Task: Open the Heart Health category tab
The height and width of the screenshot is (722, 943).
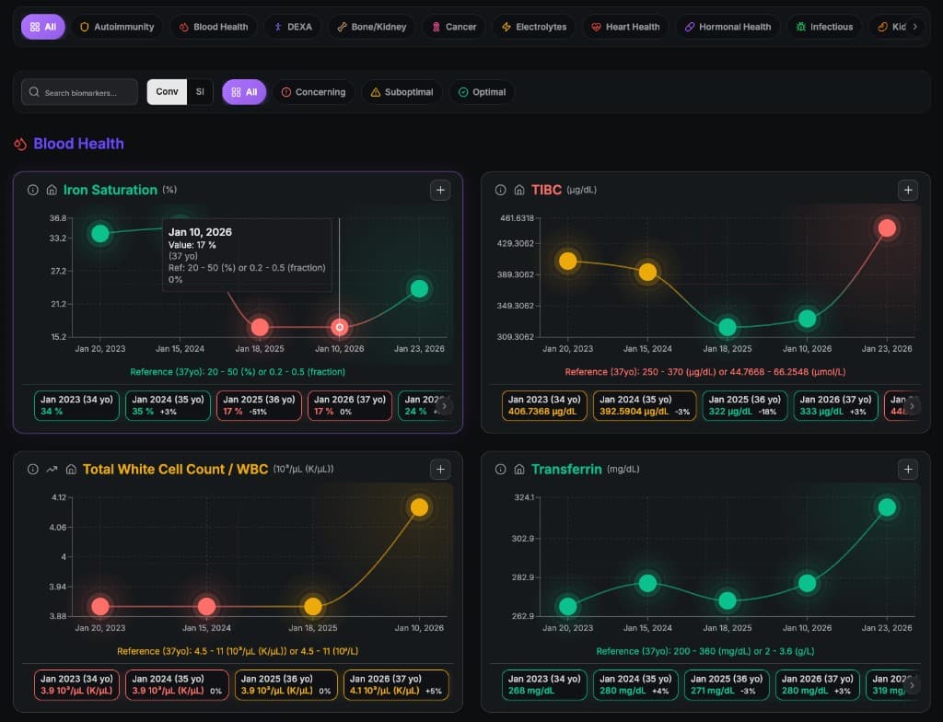Action: coord(625,27)
